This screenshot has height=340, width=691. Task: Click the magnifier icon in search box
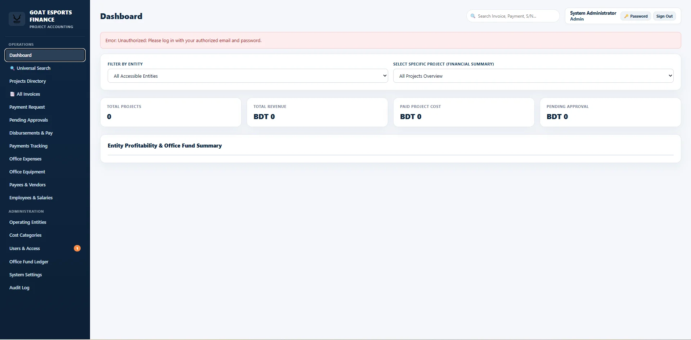pyautogui.click(x=473, y=16)
